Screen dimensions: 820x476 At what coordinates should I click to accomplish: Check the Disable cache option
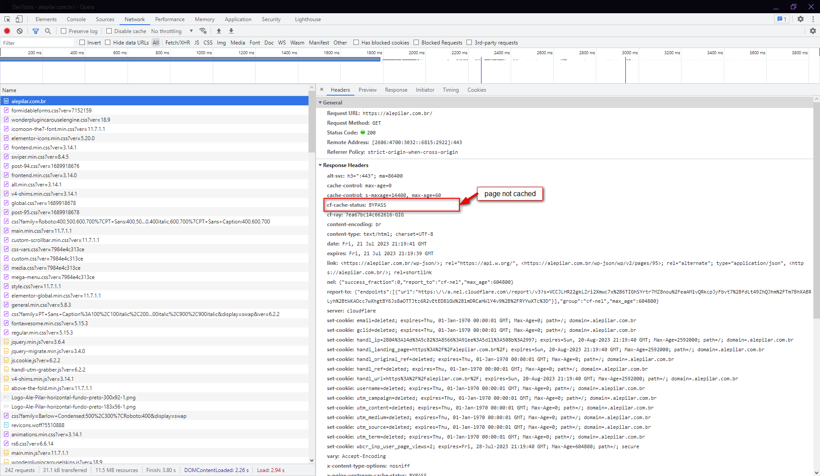[109, 31]
